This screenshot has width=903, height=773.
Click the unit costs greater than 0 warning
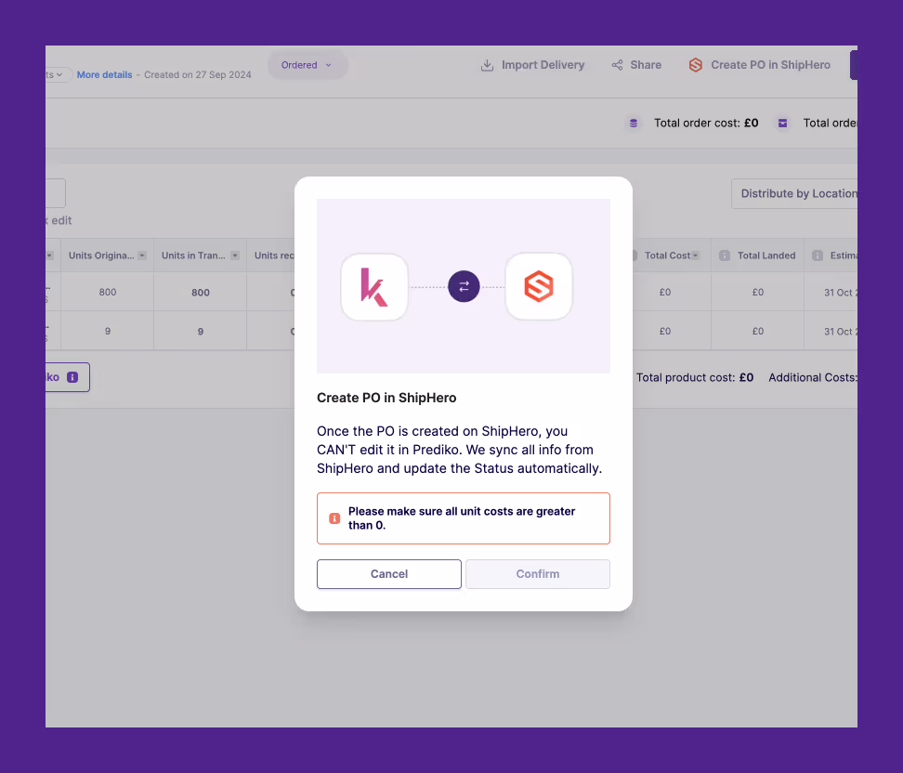[463, 518]
